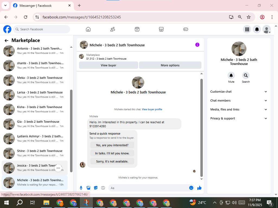Open the View buyer profile link

click(x=152, y=109)
